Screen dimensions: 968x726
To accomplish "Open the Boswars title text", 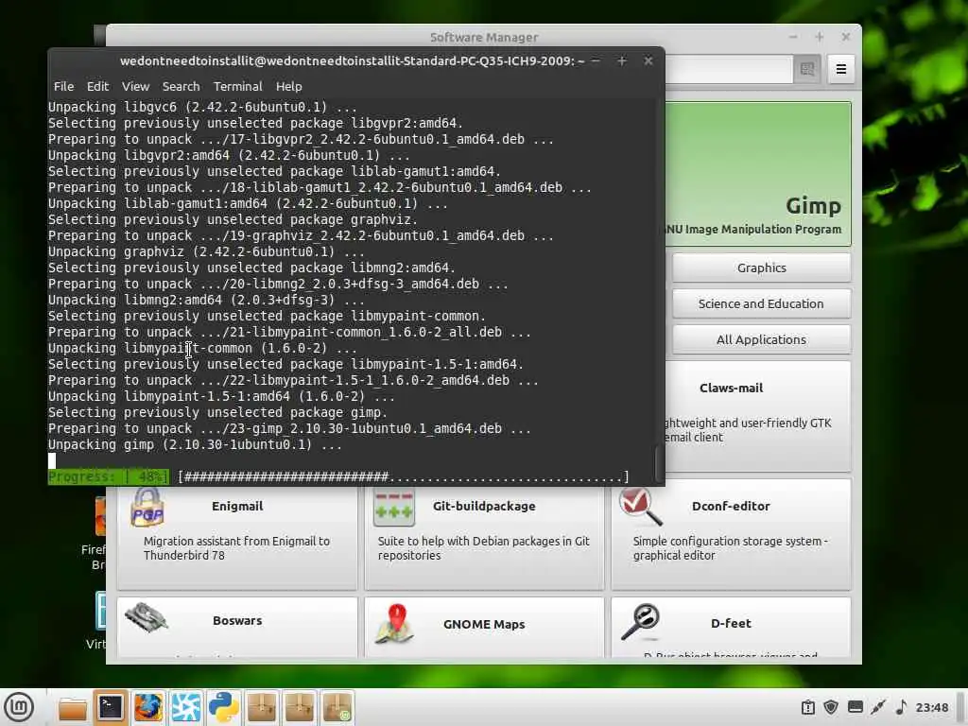I will click(237, 620).
